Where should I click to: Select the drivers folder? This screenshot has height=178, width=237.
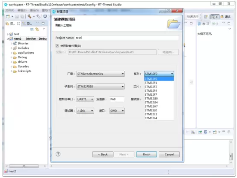click(x=23, y=62)
